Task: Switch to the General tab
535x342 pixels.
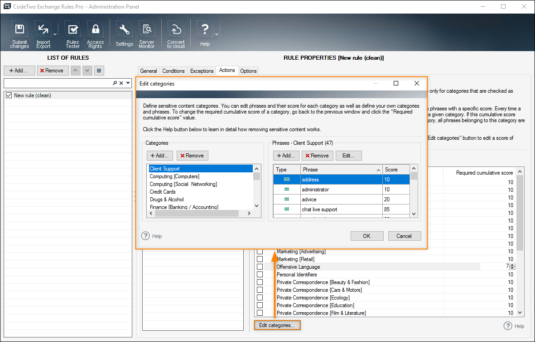Action: click(149, 71)
